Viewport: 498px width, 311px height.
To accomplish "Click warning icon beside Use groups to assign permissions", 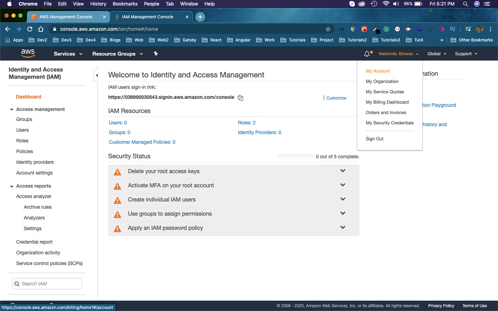I will point(118,215).
